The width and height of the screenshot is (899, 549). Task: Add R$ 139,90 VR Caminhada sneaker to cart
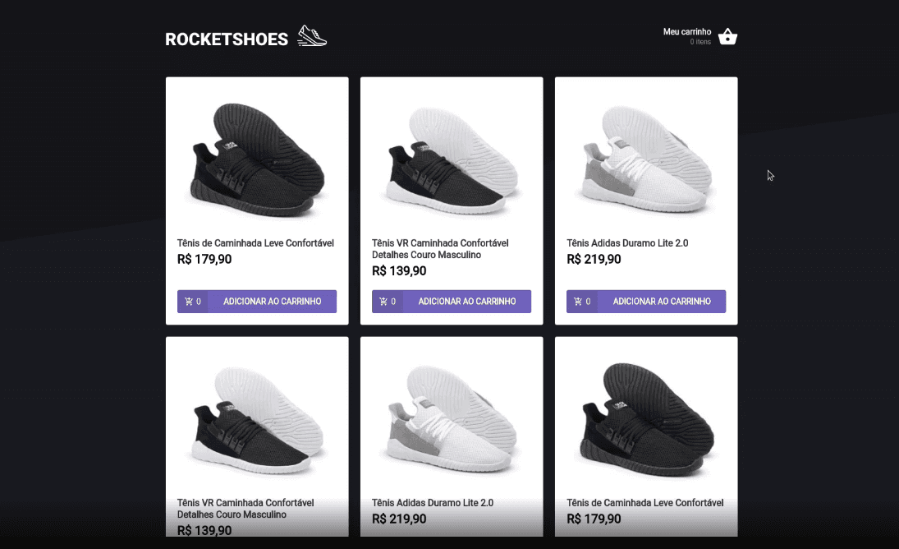pos(466,302)
